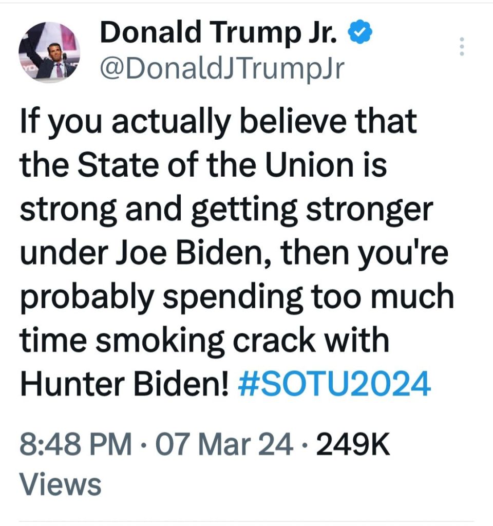The height and width of the screenshot is (526, 493).
Task: Click the 8:48 PM timestamp
Action: click(x=74, y=444)
